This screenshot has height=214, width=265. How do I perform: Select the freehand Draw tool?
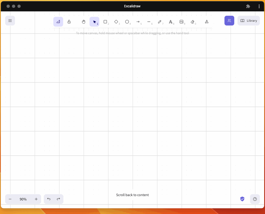(x=160, y=22)
